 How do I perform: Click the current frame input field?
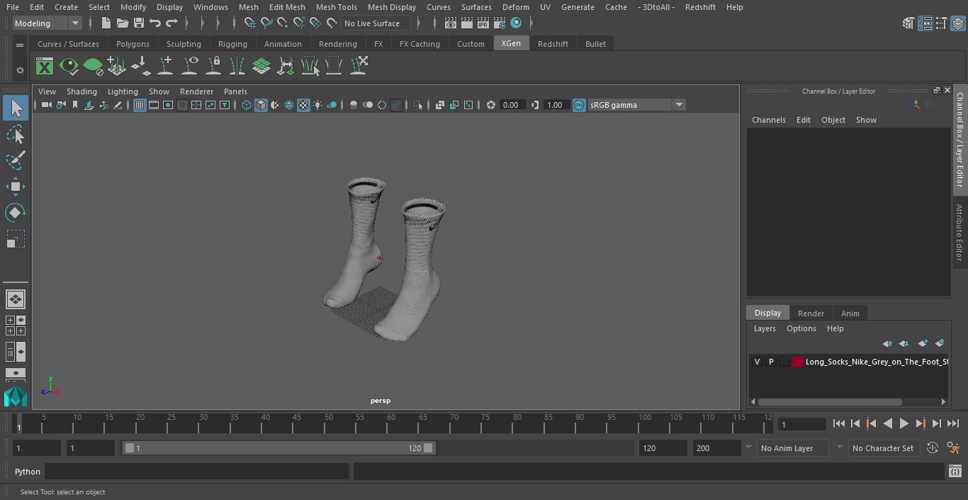coord(801,424)
